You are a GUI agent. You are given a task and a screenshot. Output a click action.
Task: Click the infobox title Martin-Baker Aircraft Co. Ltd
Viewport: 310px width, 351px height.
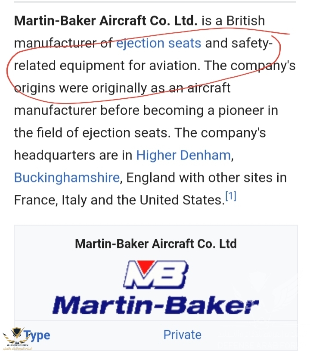[x=156, y=244]
